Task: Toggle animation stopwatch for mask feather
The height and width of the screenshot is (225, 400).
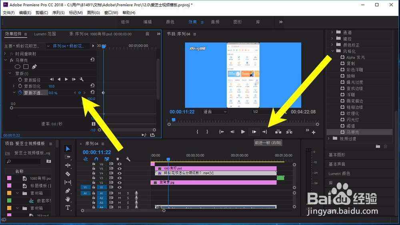Action: pyautogui.click(x=20, y=86)
